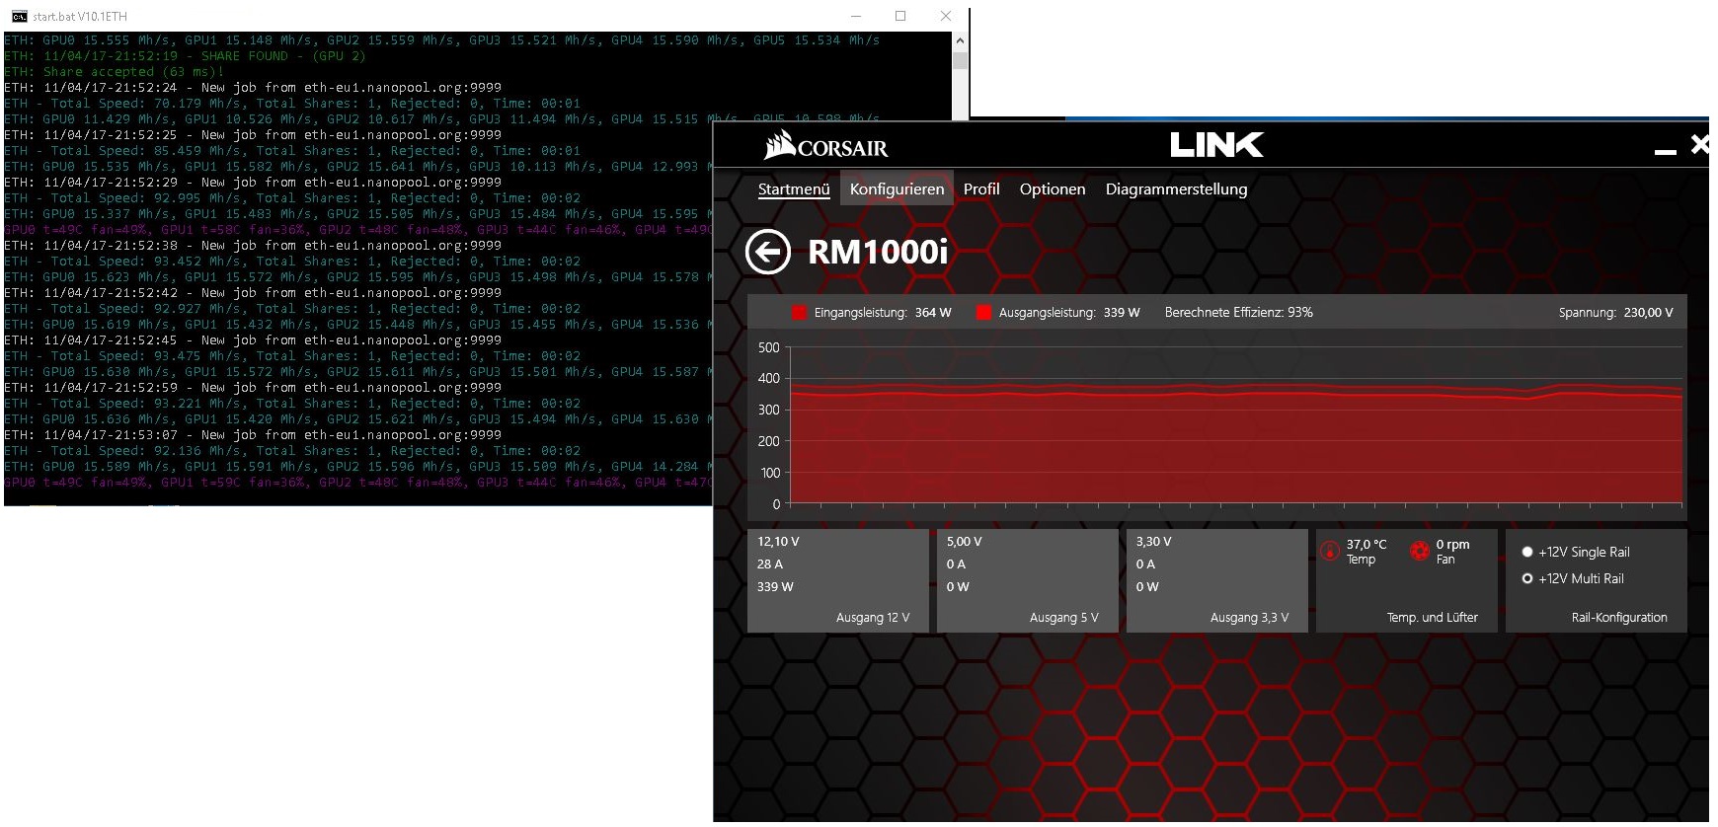Click the Ausgang 3,3 V panel
The image size is (1718, 827).
[x=1216, y=580]
